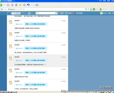Click the green browser back arrow
114x93 pixels.
coord(1,5)
